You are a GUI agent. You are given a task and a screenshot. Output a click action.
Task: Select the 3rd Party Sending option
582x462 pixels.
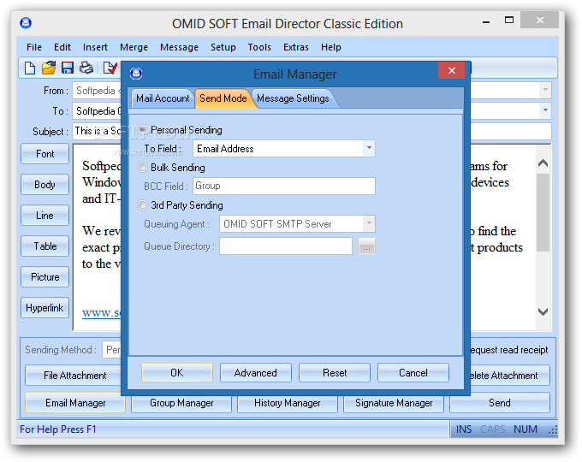[x=143, y=204]
